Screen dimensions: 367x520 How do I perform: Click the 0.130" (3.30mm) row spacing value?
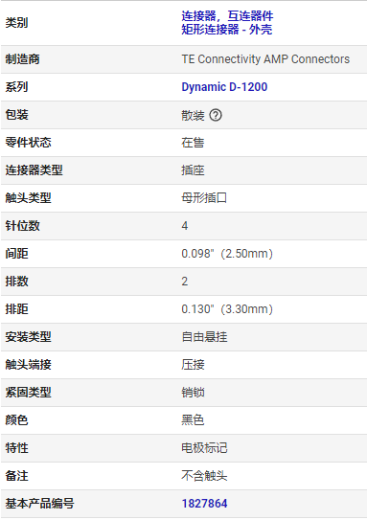227,309
